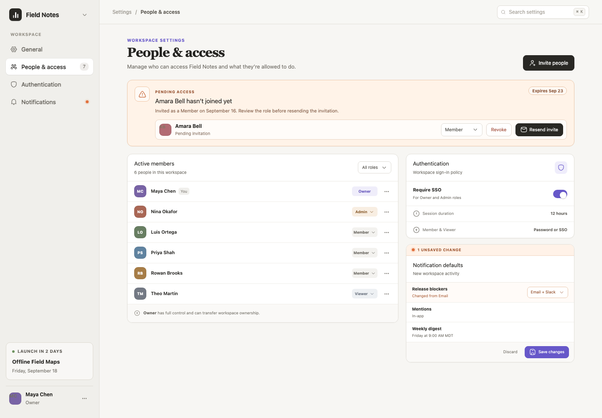Click the Member & Viewer key icon
This screenshot has width=602, height=418.
[x=416, y=230]
